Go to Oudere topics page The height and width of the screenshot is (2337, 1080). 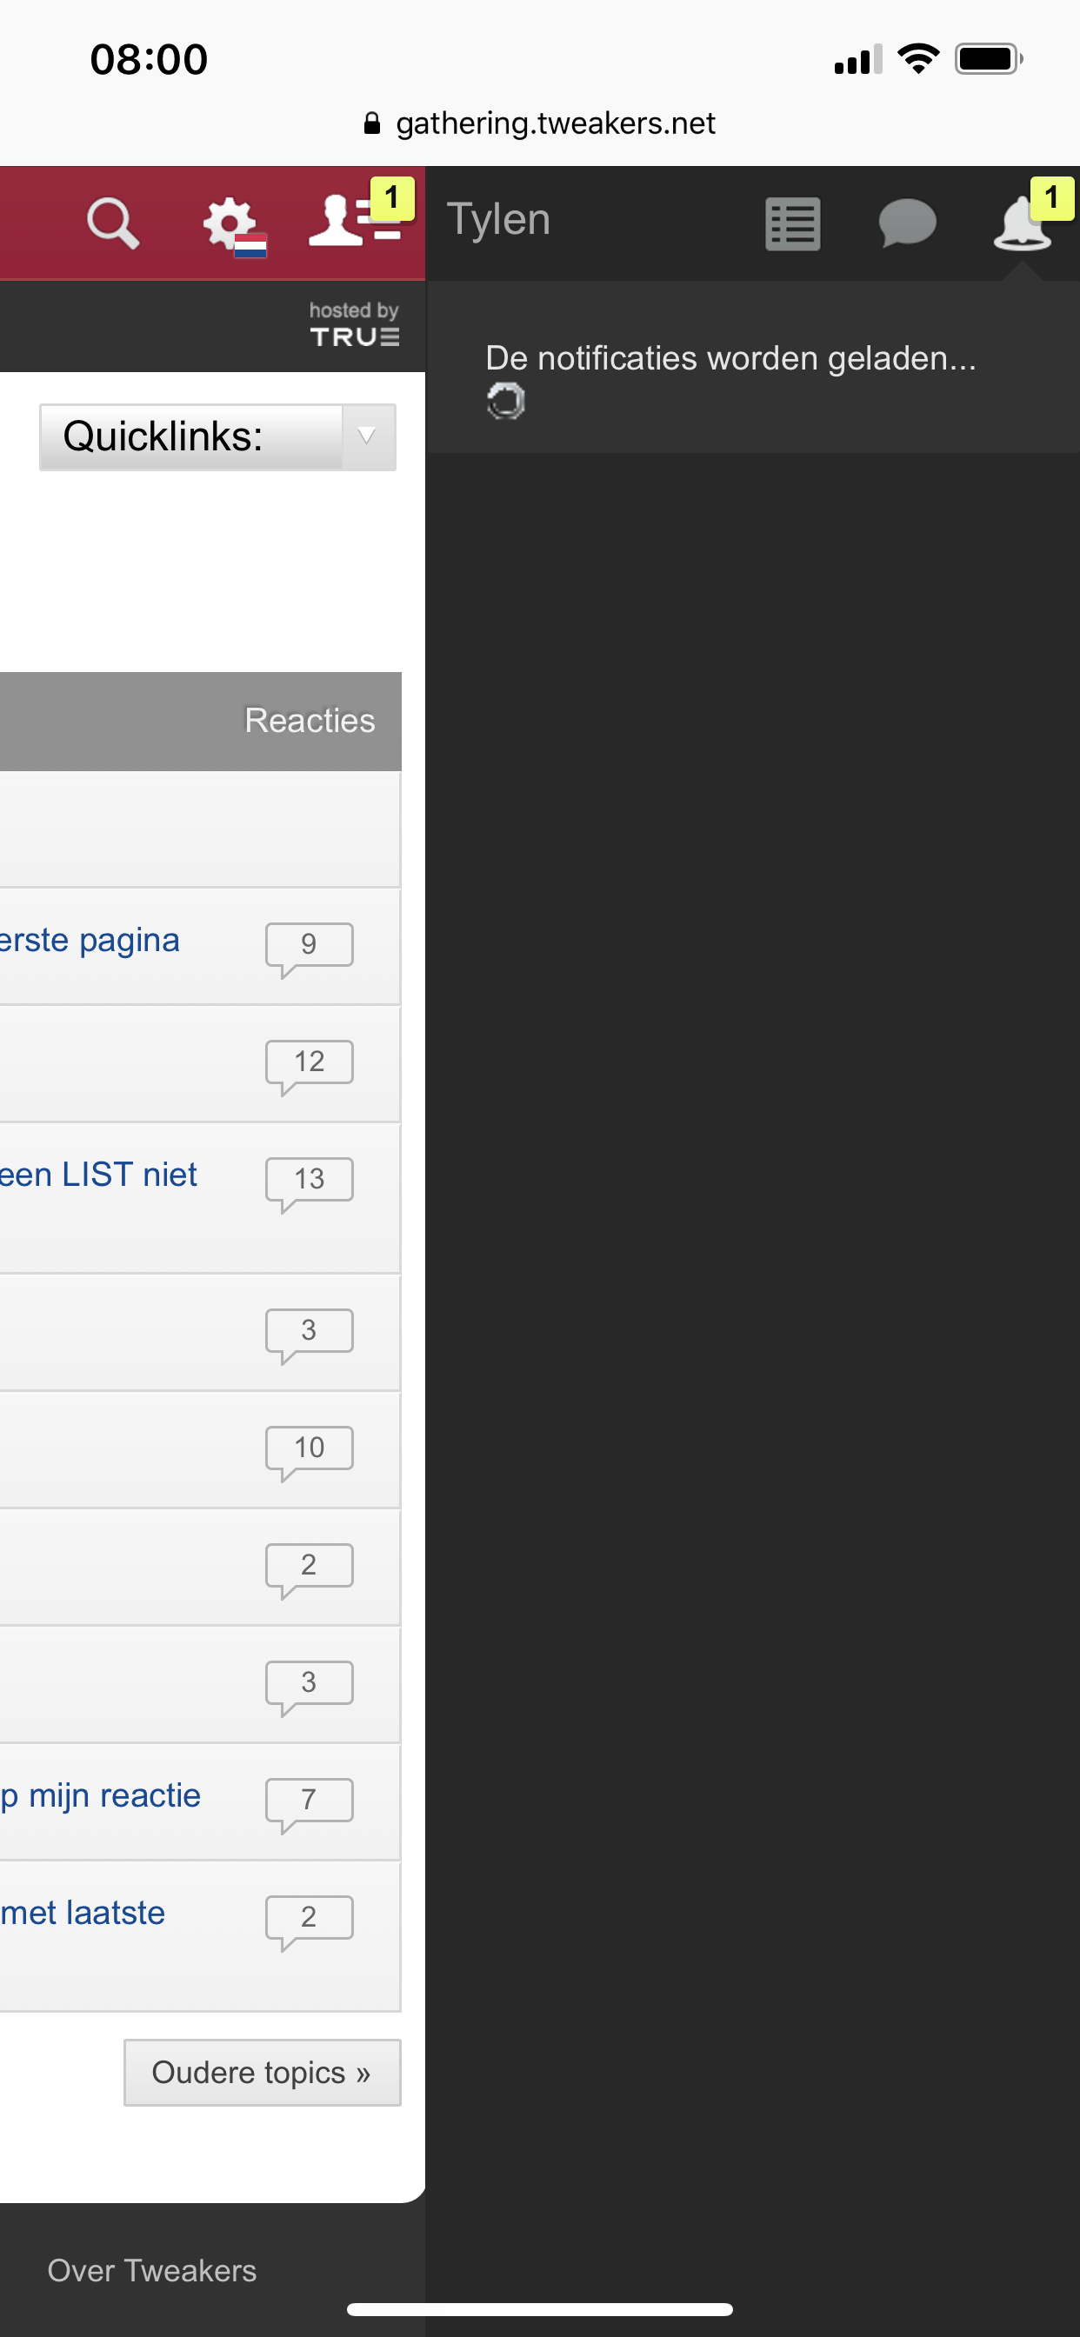[262, 2073]
